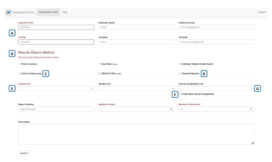Focus the Report Heading field
272x162 pixels.
(x=56, y=109)
